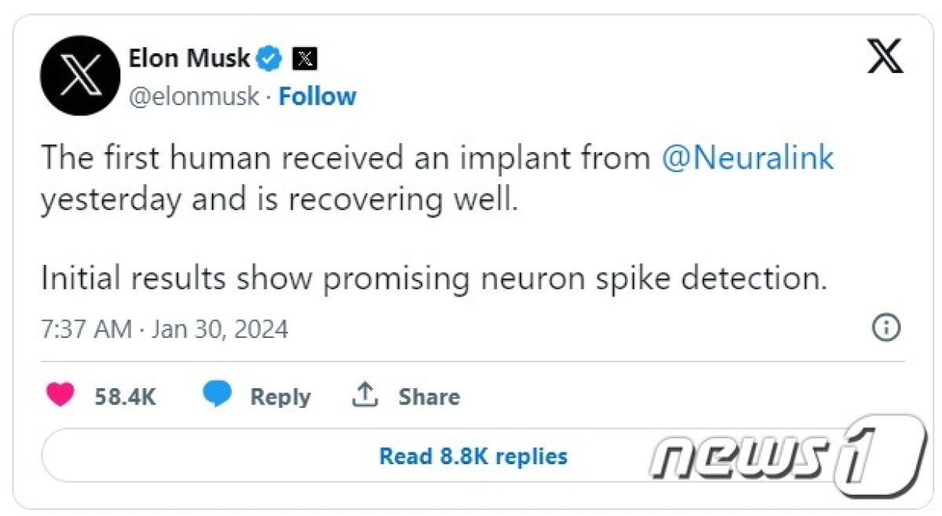Click the 58.4K likes count
Viewport: 942px width, 516px height.
coord(125,397)
